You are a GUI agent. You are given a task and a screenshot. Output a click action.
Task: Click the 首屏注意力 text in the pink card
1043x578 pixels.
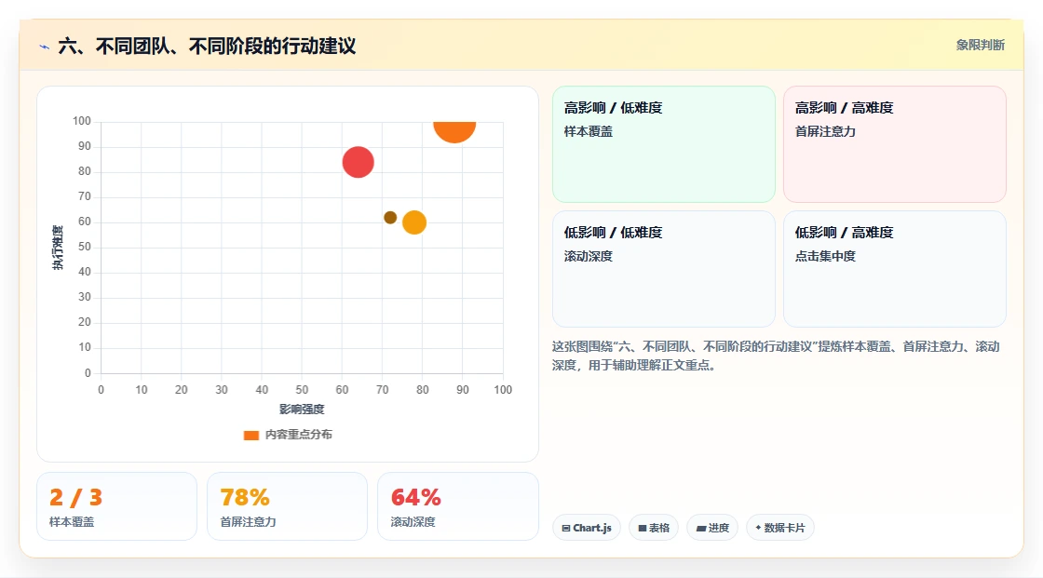tap(825, 131)
